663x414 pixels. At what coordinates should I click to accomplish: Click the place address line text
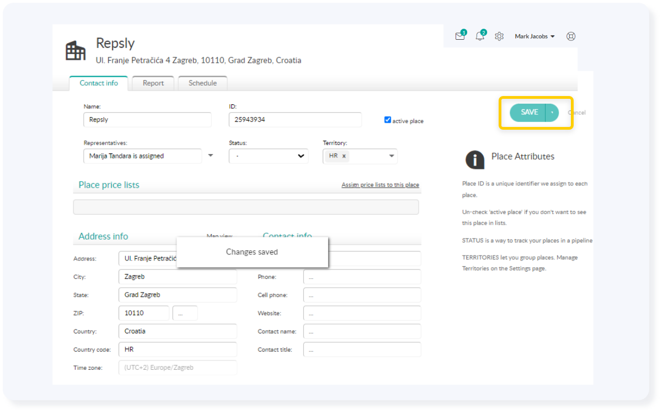199,61
